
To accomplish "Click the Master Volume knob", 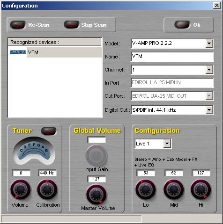I will coord(97,195).
